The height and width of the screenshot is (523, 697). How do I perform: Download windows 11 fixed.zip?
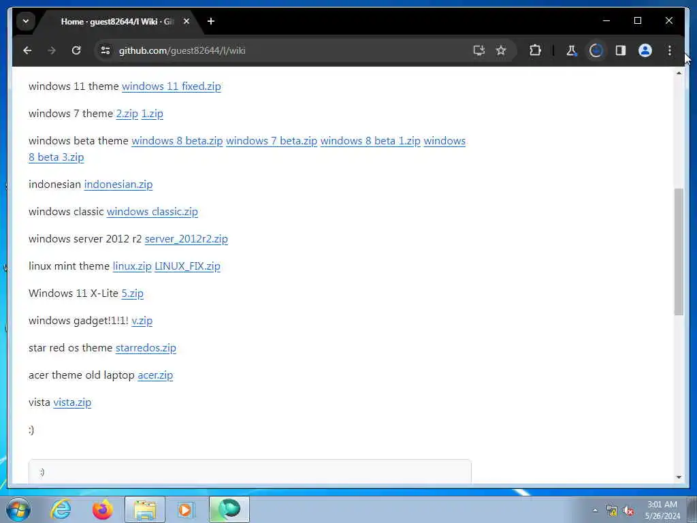click(171, 86)
